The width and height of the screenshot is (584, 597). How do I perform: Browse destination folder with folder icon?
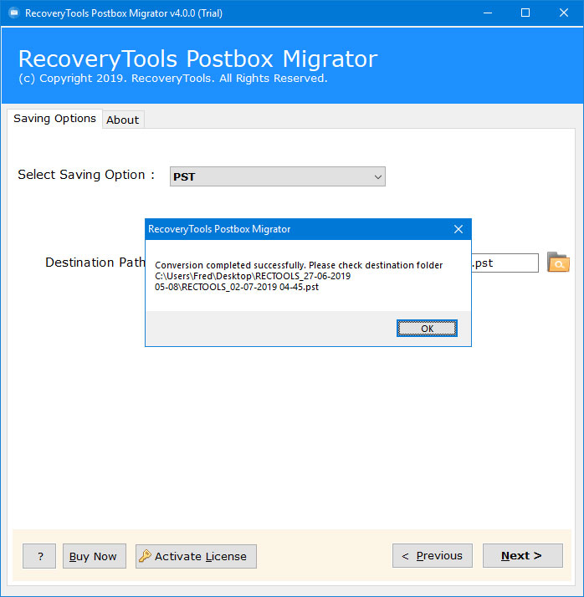coord(558,262)
